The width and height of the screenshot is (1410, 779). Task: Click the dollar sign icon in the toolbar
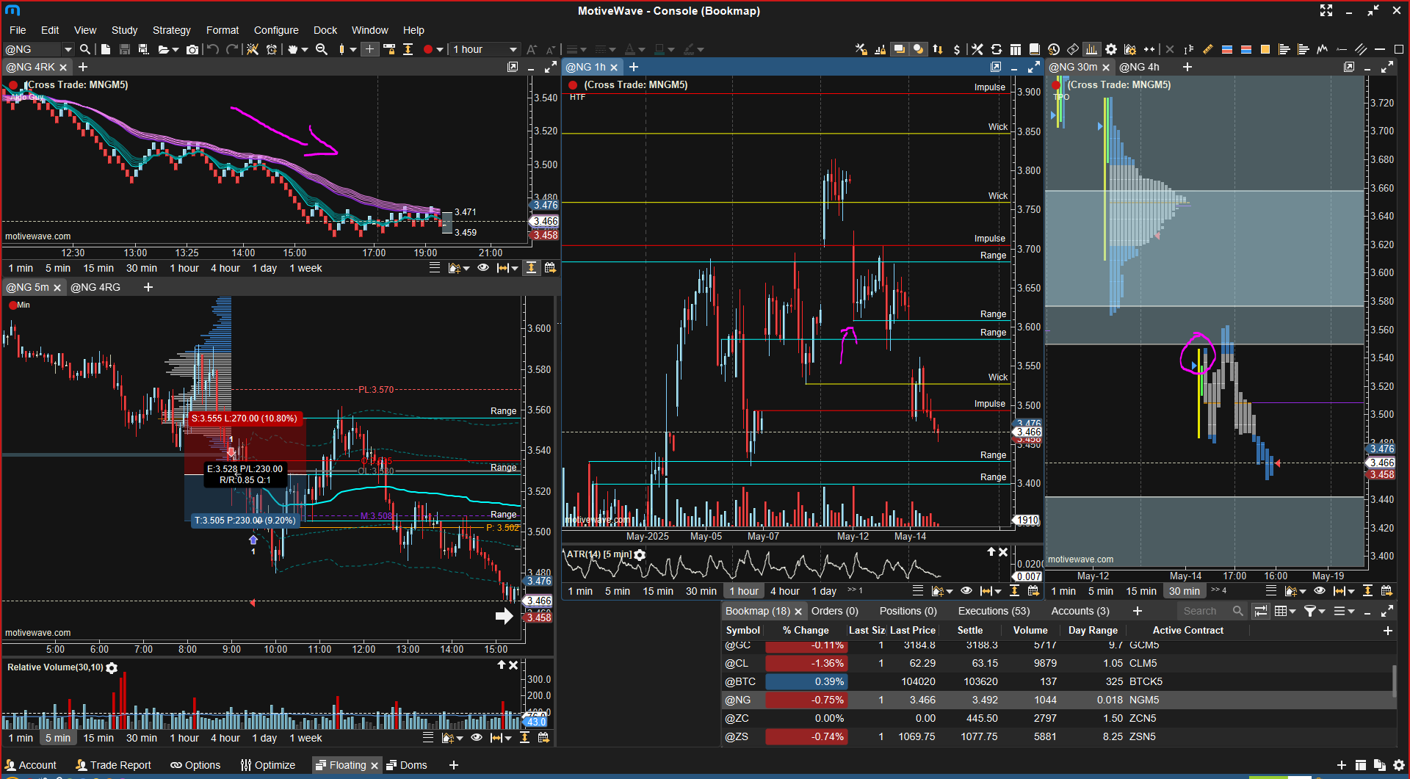tap(957, 49)
